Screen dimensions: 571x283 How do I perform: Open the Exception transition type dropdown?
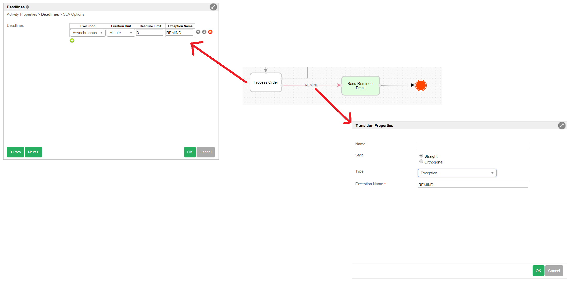(457, 173)
